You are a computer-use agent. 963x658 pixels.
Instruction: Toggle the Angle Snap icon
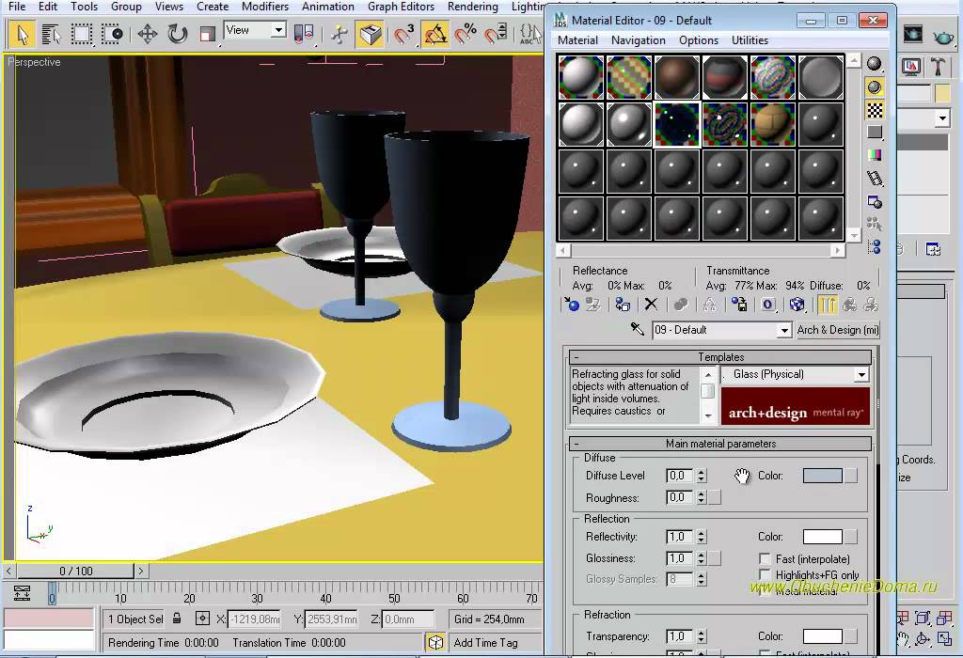click(435, 35)
